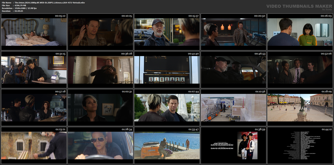Select the thumbnail at 00:15:37
The width and height of the screenshot is (334, 165).
pos(167,32)
